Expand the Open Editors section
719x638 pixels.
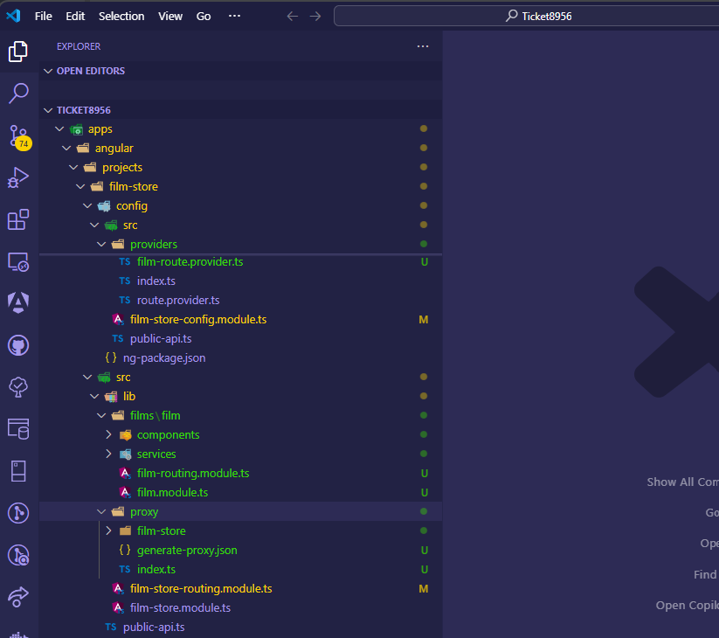pyautogui.click(x=91, y=71)
